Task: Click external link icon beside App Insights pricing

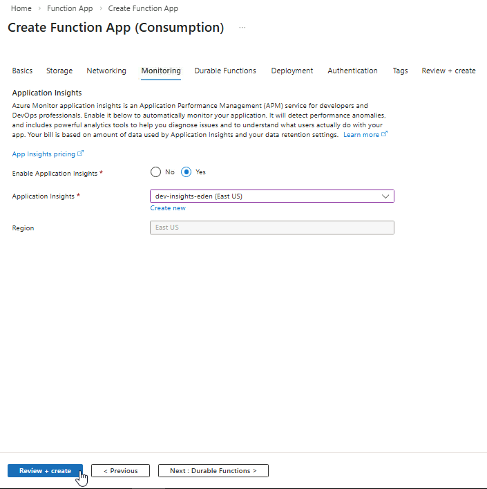Action: coord(81,154)
